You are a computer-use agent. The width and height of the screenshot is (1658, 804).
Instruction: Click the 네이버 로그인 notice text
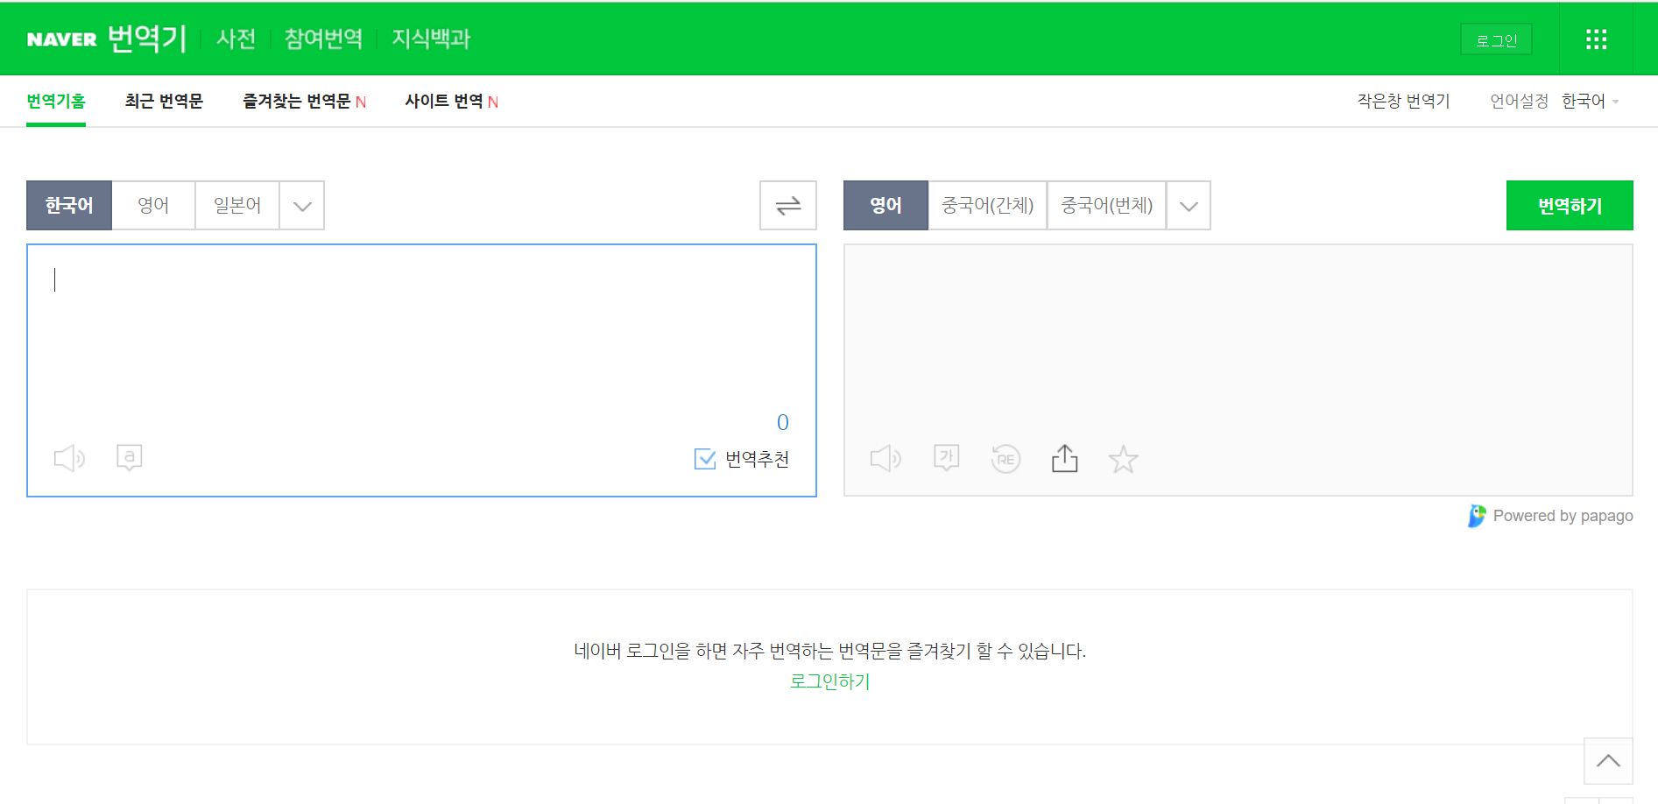(x=829, y=651)
